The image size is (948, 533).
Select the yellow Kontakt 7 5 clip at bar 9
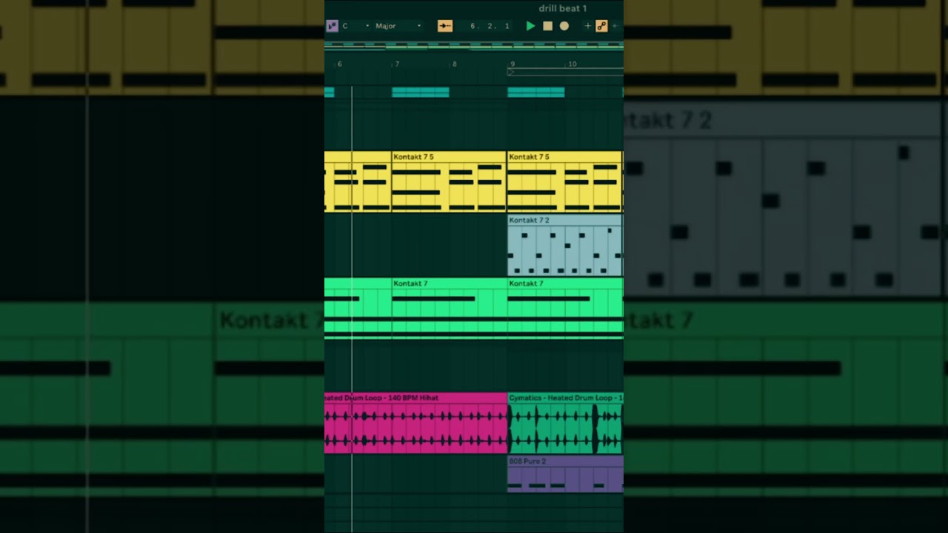(x=565, y=182)
